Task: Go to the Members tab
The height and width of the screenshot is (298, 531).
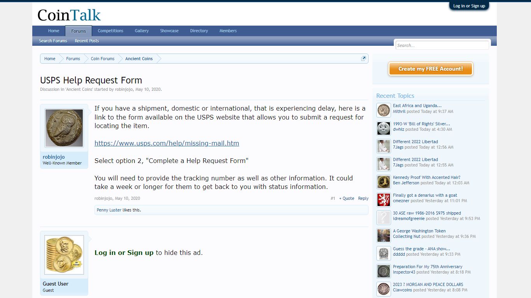Action: 228,31
